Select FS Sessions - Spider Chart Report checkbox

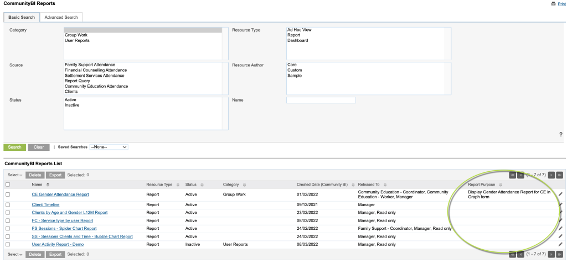pyautogui.click(x=8, y=228)
